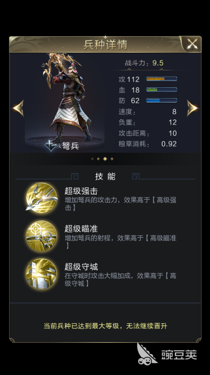Select the diamond level badge beside 弩兵
This screenshot has height=375, width=210.
coord(51,146)
